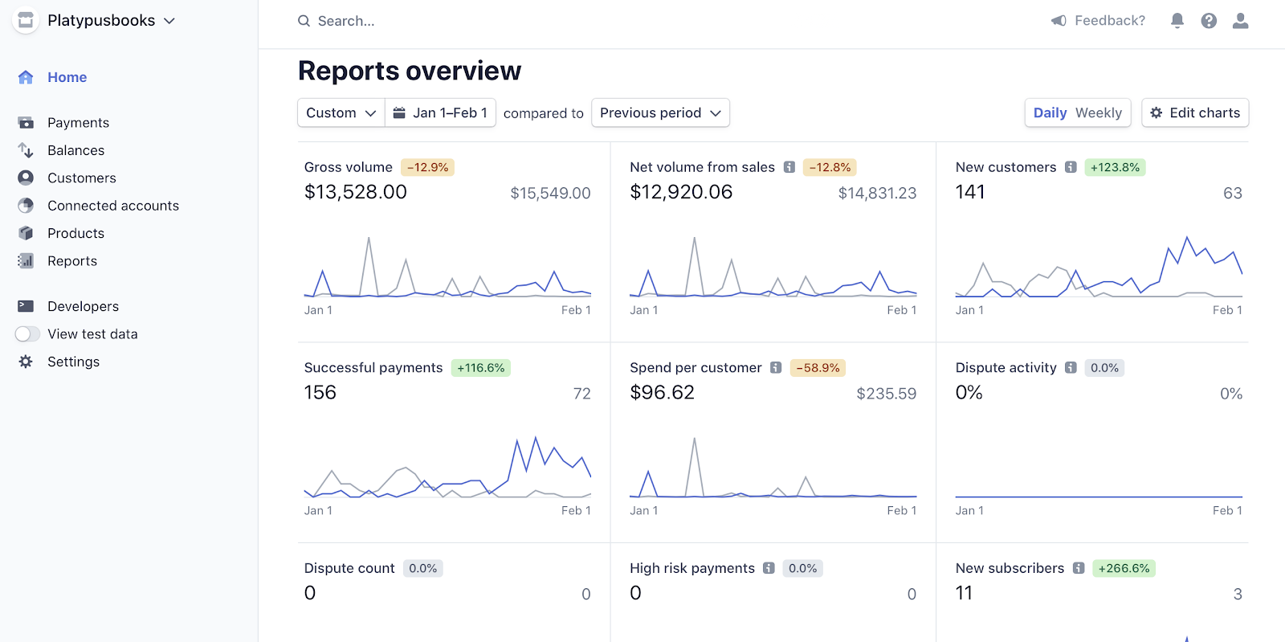Click the Spend per customer line chart
Viewport: 1285px width, 642px height.
point(773,468)
